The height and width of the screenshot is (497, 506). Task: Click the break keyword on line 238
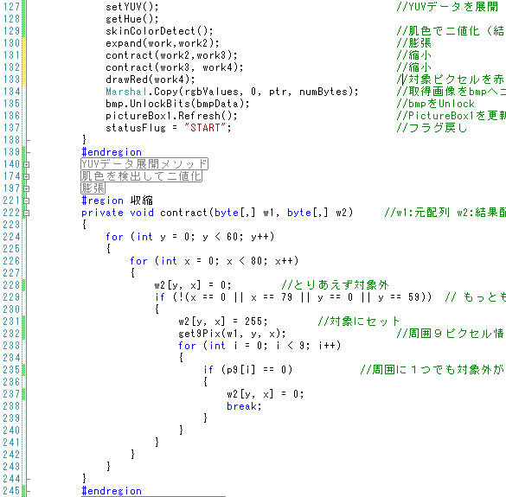(241, 406)
